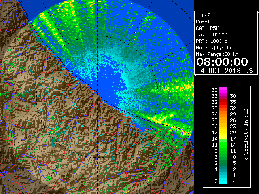The width and height of the screenshot is (259, 194).
Task: Click the Max Range:80 km line
Action: (x=217, y=54)
